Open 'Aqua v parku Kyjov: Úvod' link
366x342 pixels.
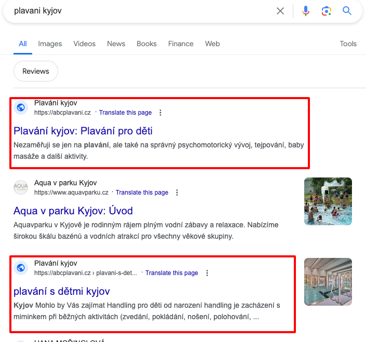(73, 211)
